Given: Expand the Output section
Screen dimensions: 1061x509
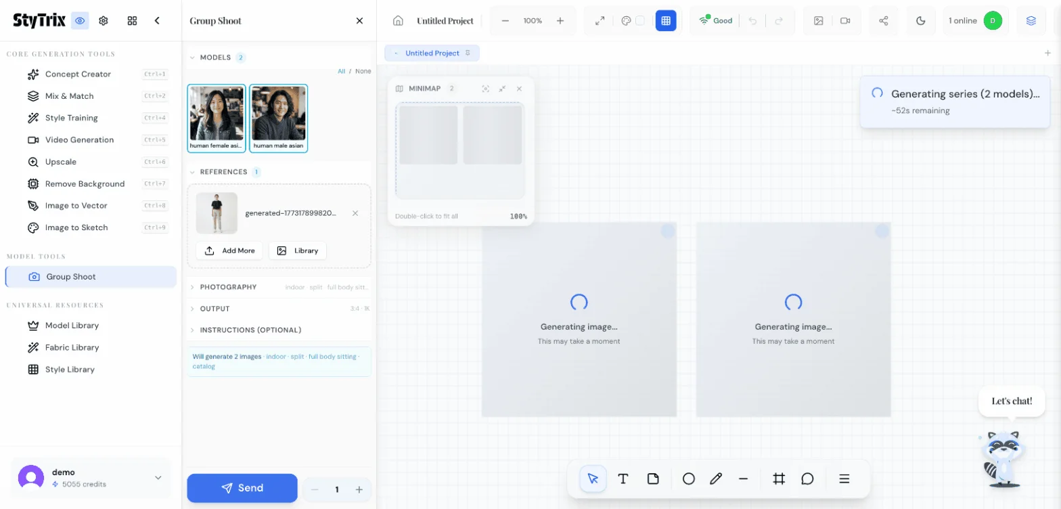Looking at the screenshot, I should [x=215, y=309].
